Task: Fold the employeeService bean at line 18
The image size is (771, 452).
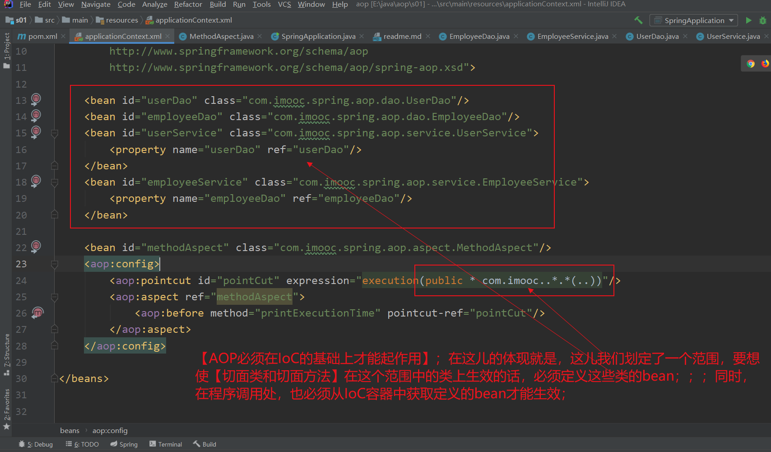Action: coord(55,182)
